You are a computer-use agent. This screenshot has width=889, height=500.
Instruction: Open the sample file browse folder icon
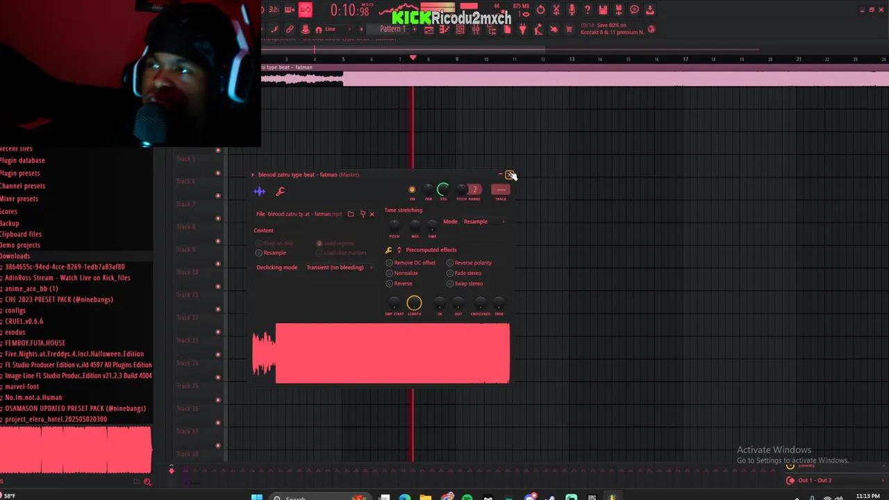351,214
